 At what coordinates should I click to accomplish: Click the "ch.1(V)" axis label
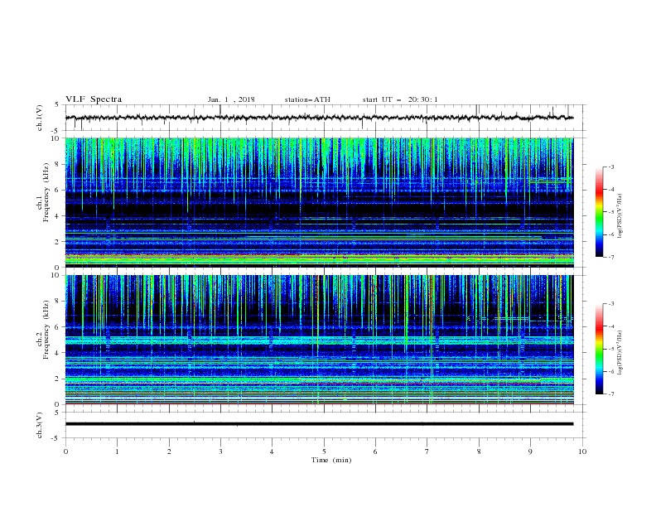[40, 118]
